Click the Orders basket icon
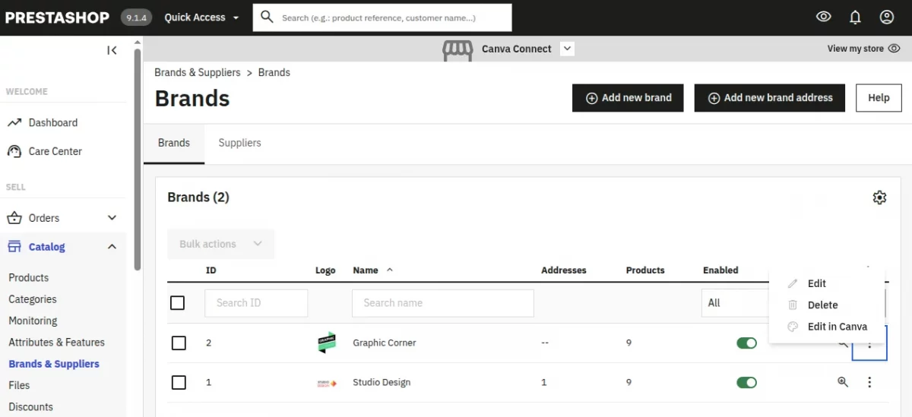 (14, 218)
